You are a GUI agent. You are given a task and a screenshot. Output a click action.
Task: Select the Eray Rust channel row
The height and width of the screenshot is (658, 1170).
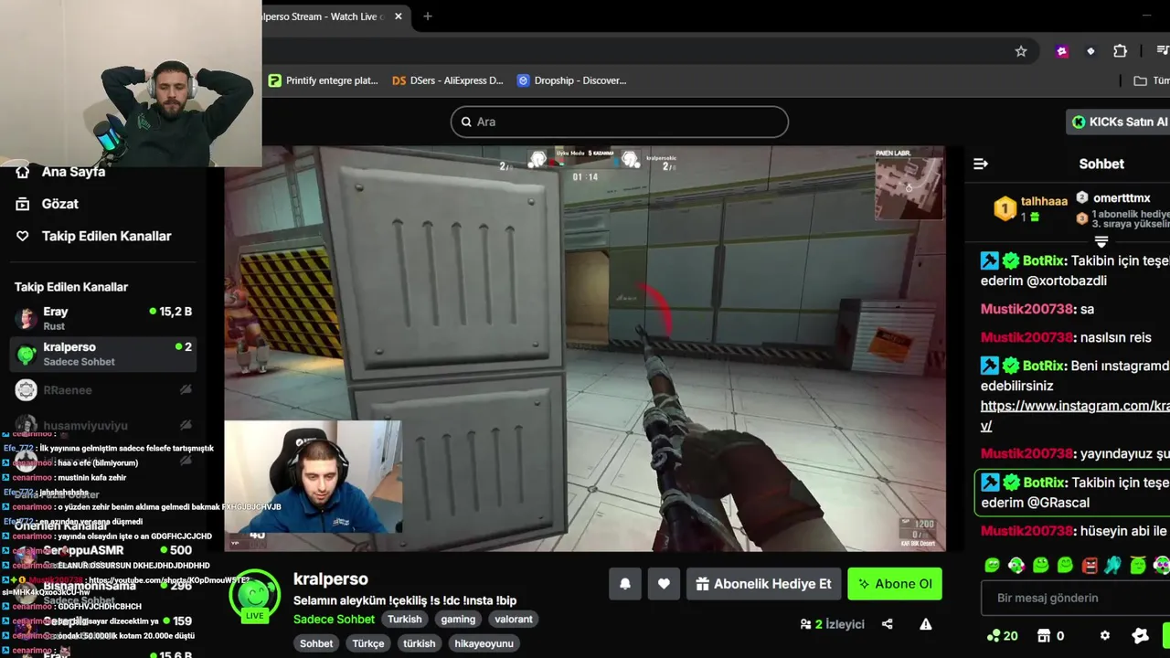pyautogui.click(x=102, y=318)
